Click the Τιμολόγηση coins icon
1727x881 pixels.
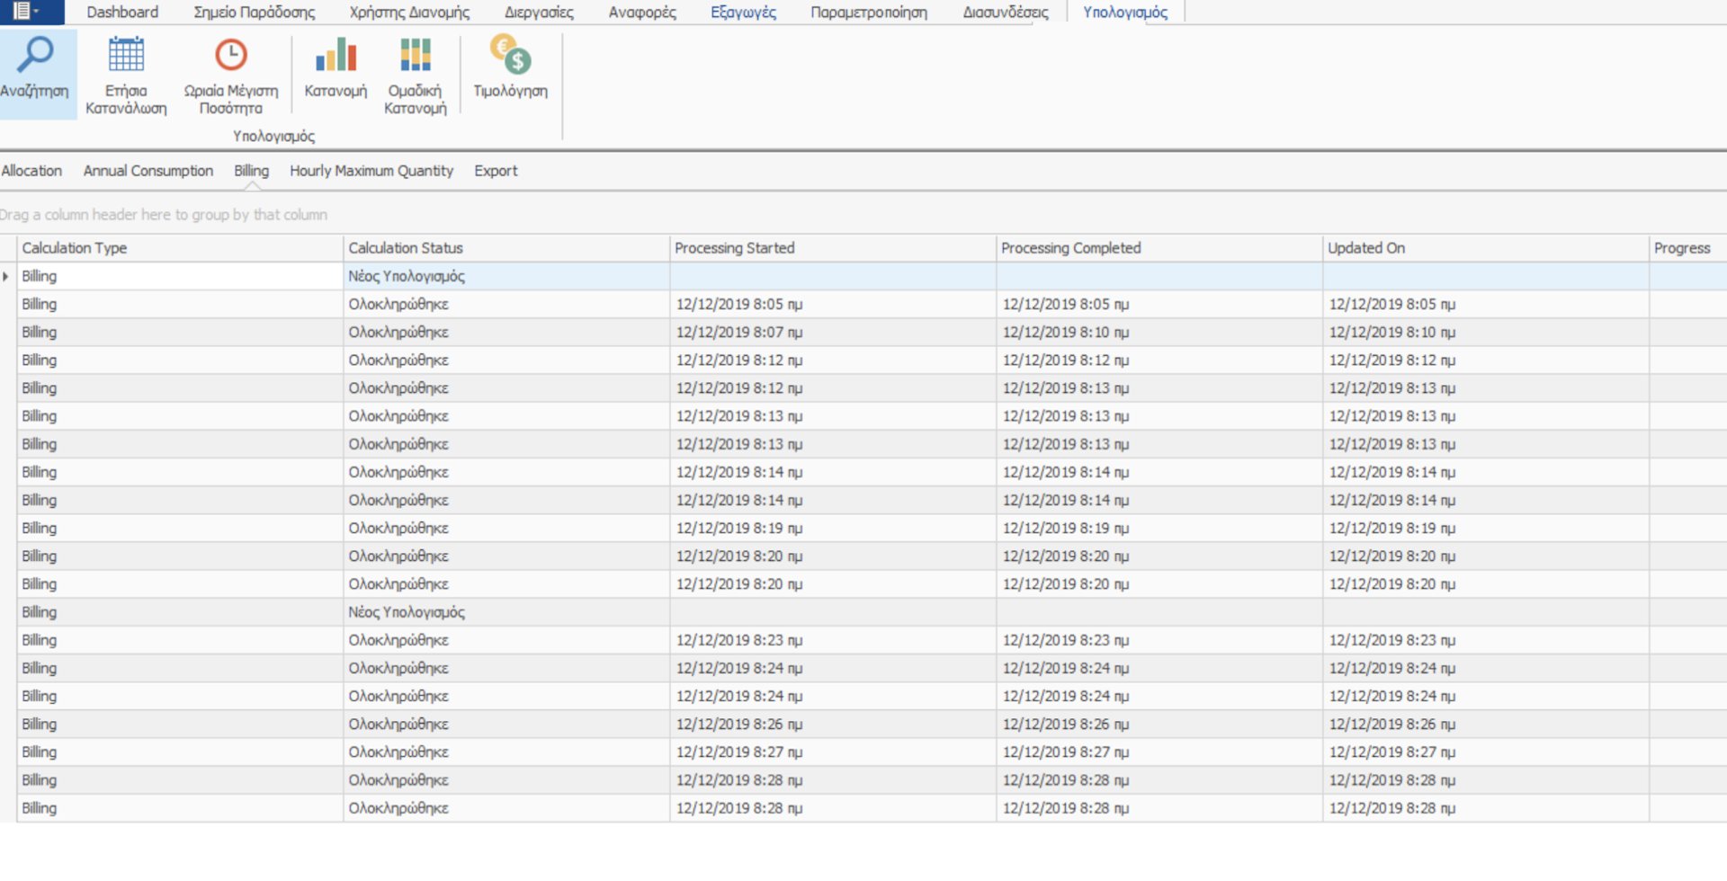[x=510, y=56]
